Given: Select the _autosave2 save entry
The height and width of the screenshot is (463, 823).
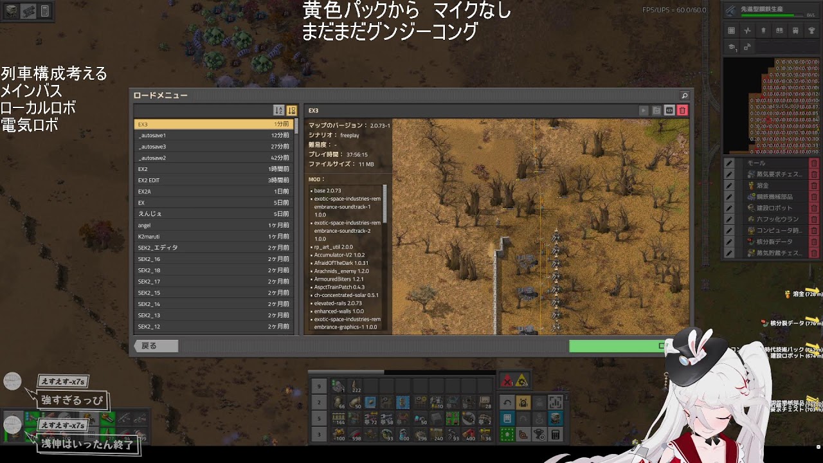Looking at the screenshot, I should [214, 158].
